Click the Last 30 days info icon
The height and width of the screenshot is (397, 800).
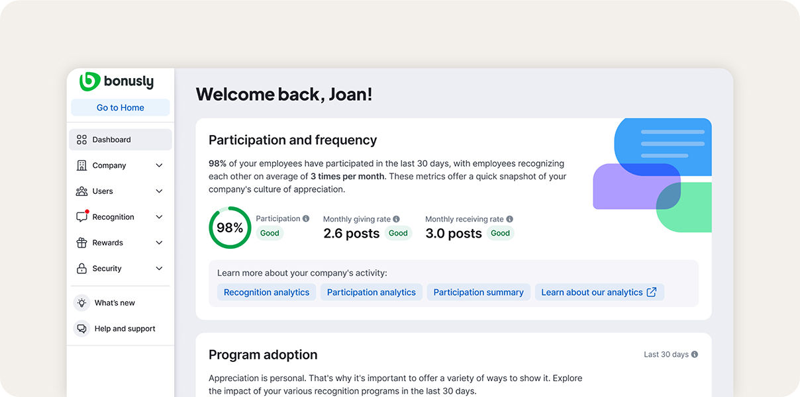(x=695, y=355)
